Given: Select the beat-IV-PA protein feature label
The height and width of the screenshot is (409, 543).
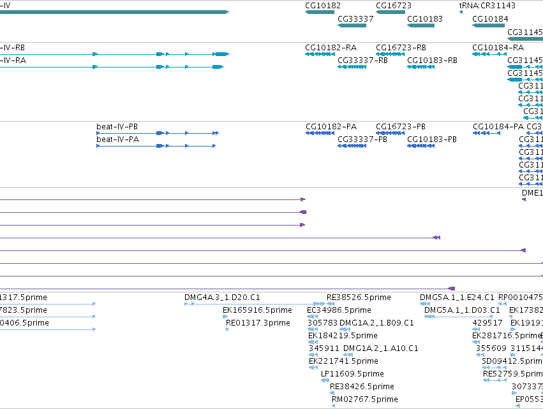Looking at the screenshot, I should point(118,140).
